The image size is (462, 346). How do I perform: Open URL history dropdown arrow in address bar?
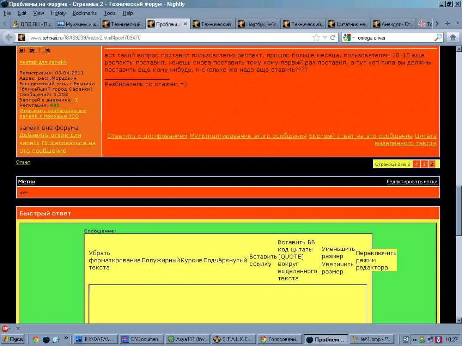coord(325,38)
